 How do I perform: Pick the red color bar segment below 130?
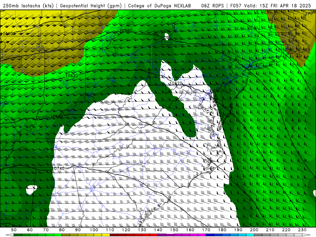(x=146, y=235)
